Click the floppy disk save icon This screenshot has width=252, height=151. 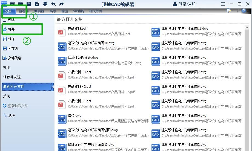28,4
